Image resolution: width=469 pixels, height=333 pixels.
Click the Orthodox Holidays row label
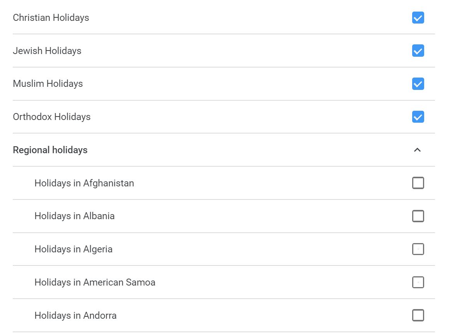coord(52,117)
